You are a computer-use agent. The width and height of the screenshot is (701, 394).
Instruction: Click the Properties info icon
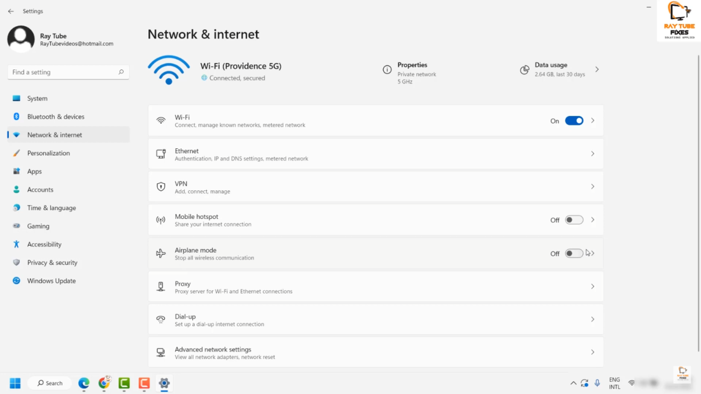[x=387, y=69]
